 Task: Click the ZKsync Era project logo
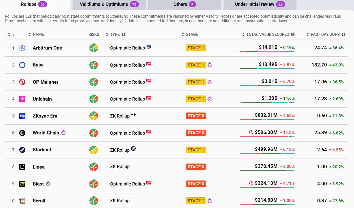pyautogui.click(x=22, y=116)
